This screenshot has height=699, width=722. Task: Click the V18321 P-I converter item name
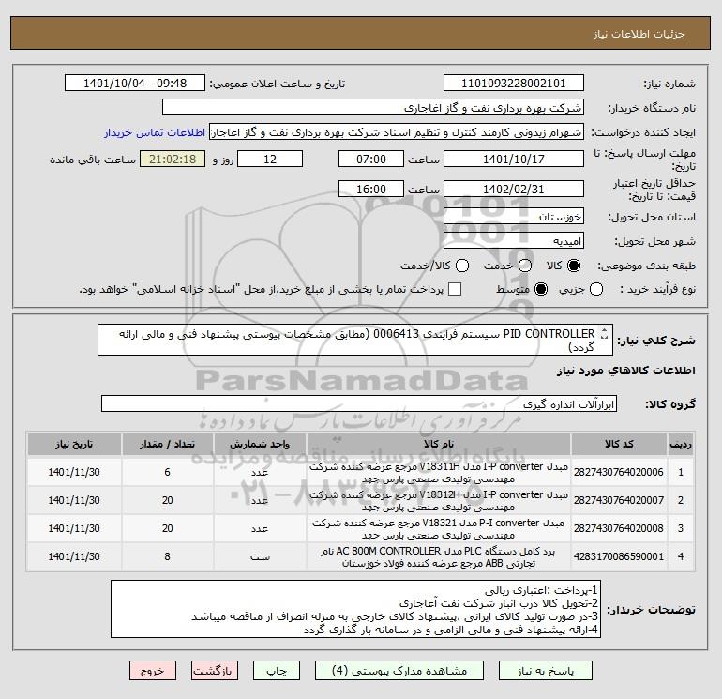[x=439, y=529]
